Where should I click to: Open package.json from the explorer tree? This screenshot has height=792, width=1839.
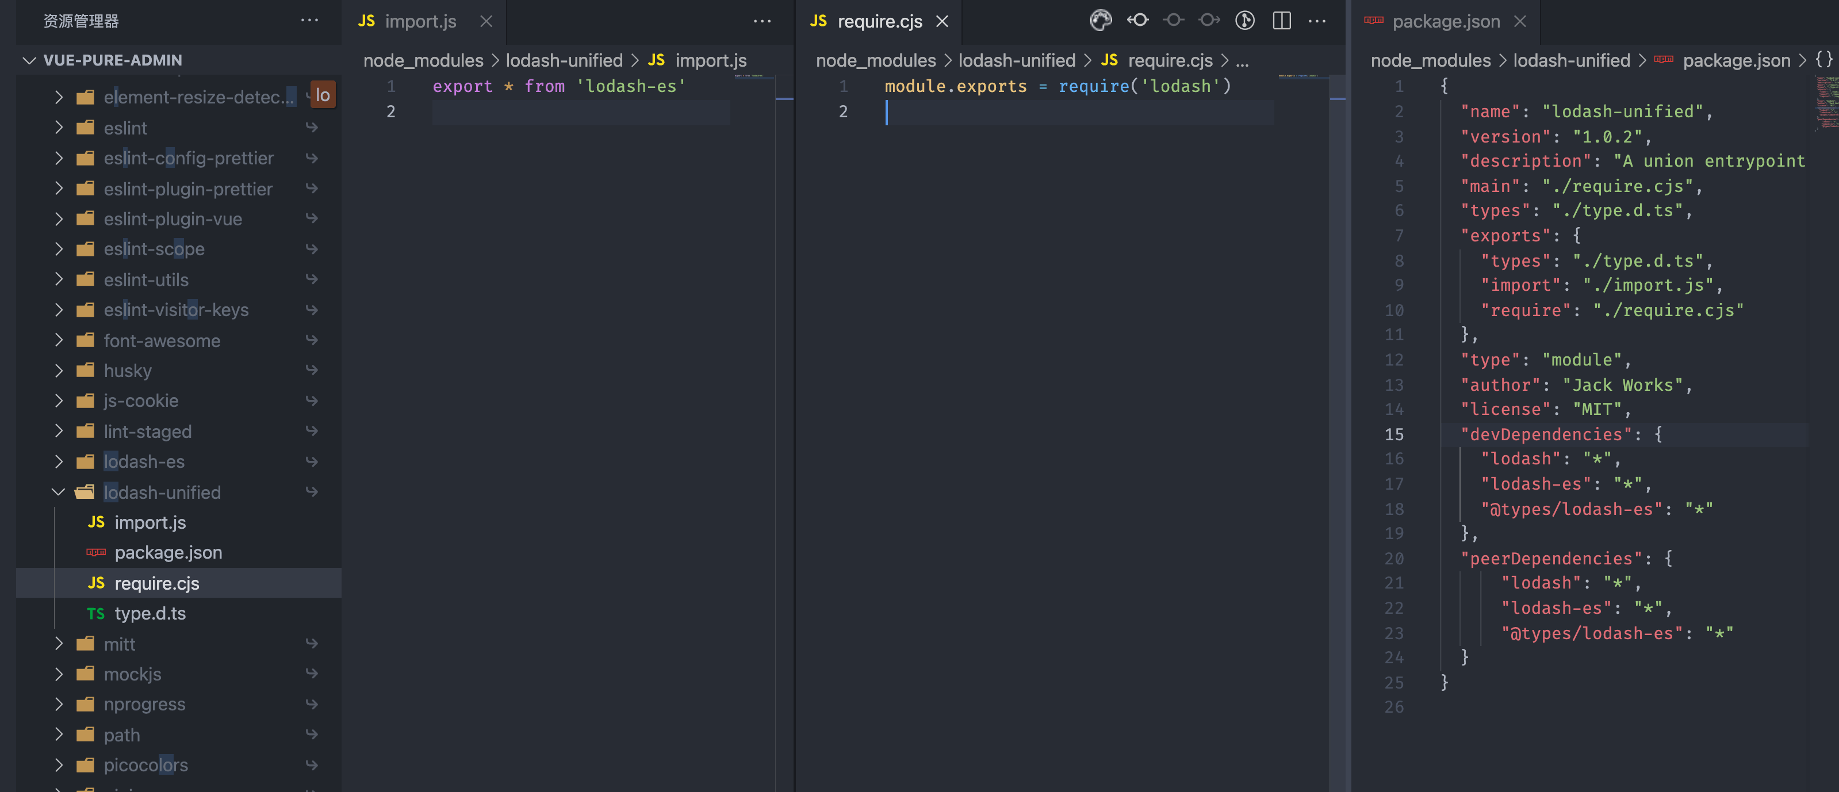point(168,552)
